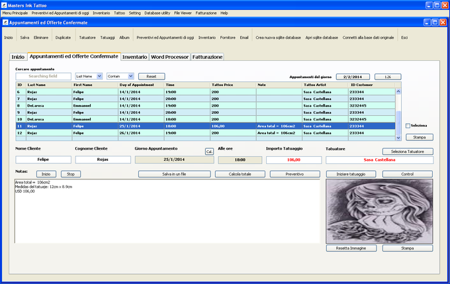Screen dimensions: 450x284
Task: Click the Appuntamenti inner window title icon
Action: click(x=5, y=22)
